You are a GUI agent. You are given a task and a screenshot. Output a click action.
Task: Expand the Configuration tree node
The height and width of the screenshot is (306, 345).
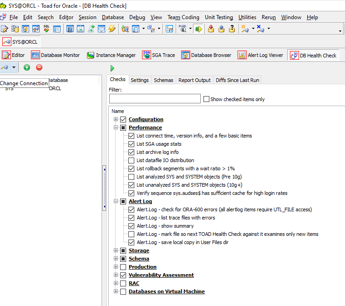116,119
